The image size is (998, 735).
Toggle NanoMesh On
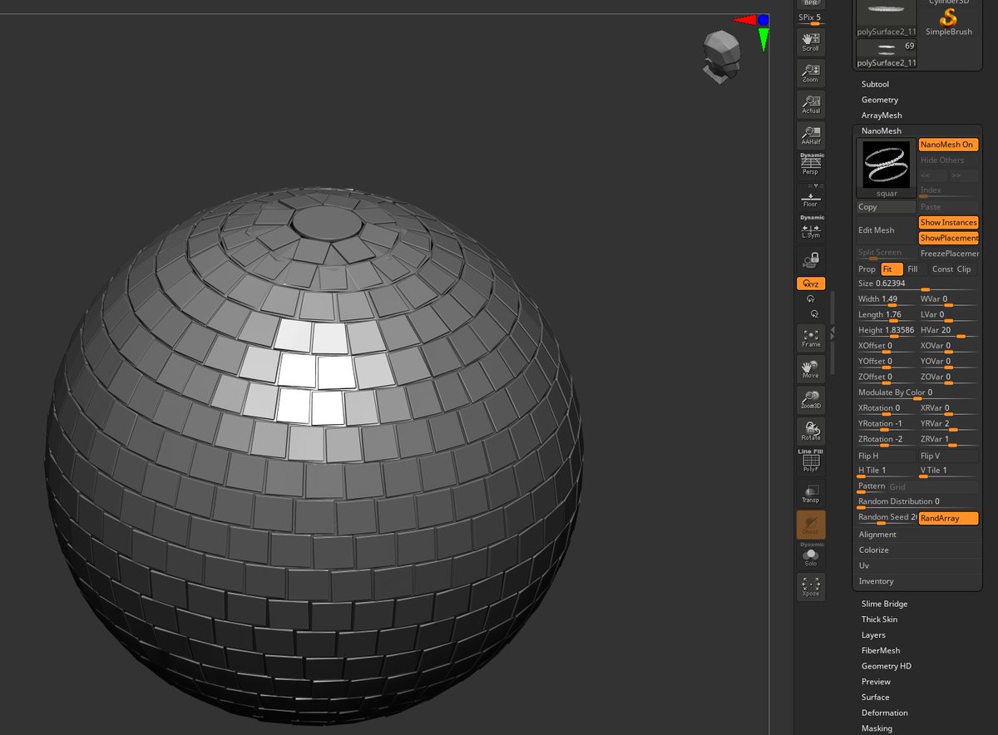[x=948, y=145]
